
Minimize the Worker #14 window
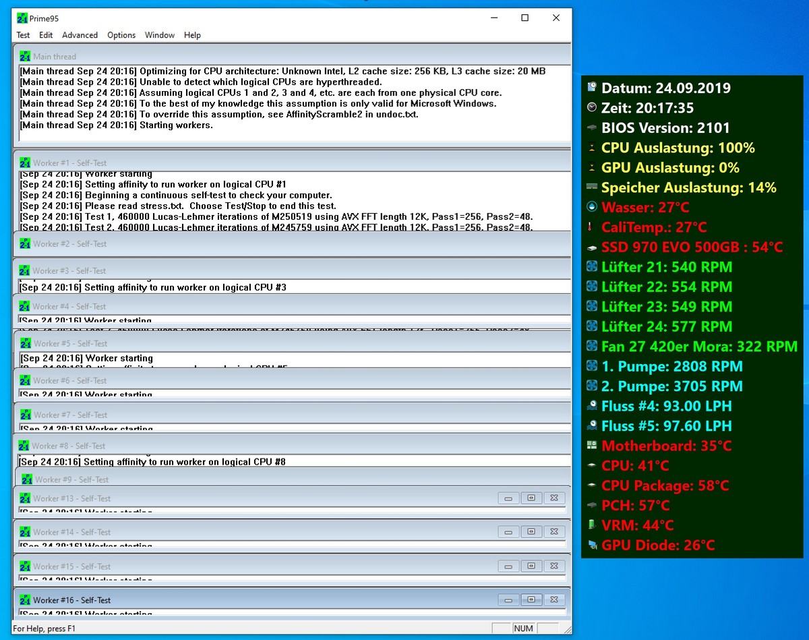(508, 532)
